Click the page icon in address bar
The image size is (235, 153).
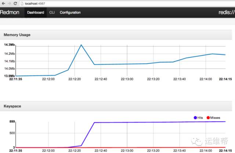[22, 4]
